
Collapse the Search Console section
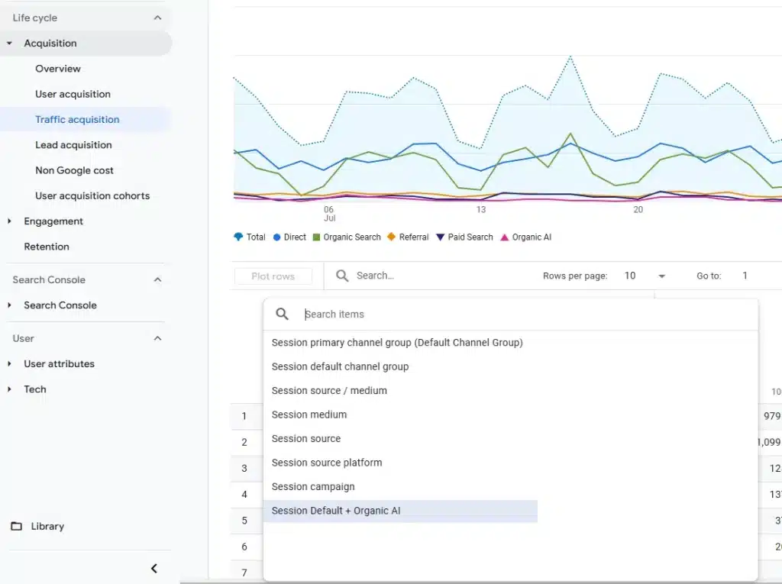coord(157,279)
